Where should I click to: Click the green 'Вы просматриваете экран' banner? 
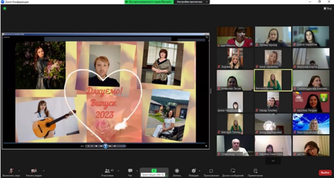[149, 2]
